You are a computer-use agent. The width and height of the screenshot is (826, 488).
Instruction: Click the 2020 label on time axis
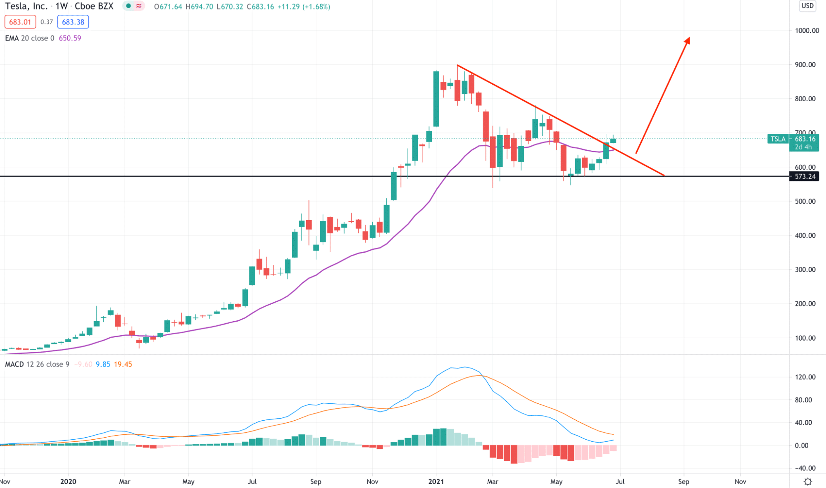pos(68,481)
